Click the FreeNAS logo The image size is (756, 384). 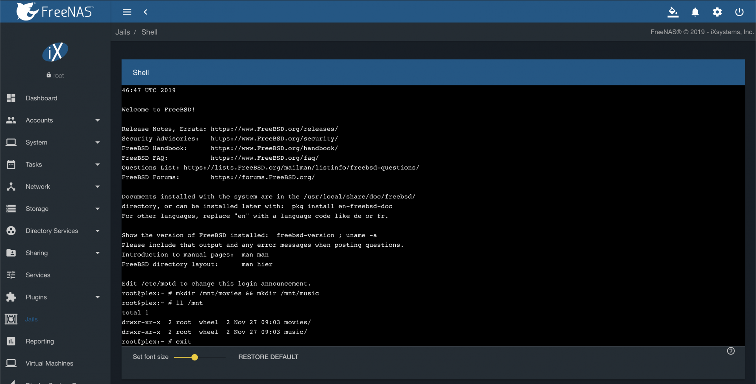[x=55, y=11]
